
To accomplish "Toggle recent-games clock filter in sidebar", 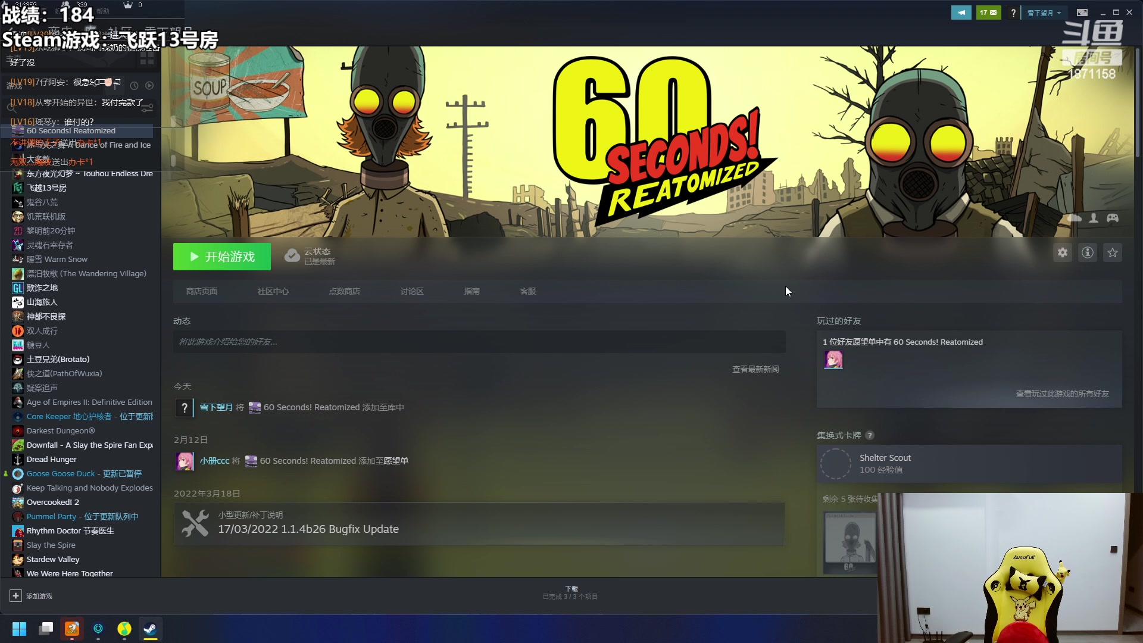I will [134, 86].
